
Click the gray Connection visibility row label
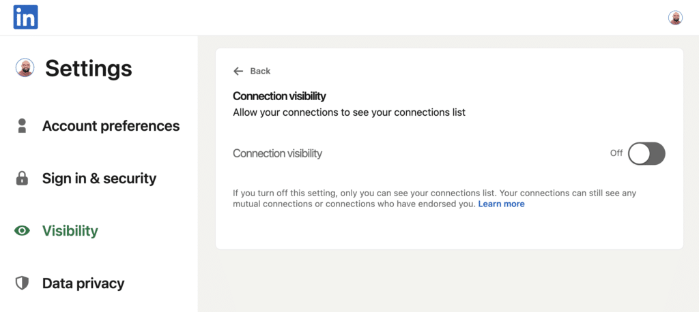point(277,153)
